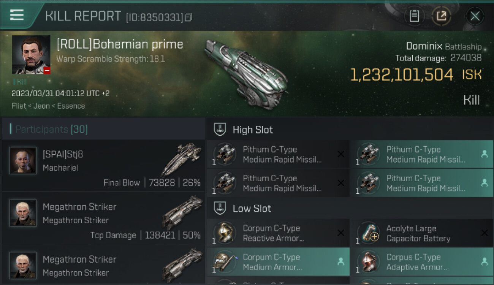Close the kill report window
The image size is (494, 285).
475,16
